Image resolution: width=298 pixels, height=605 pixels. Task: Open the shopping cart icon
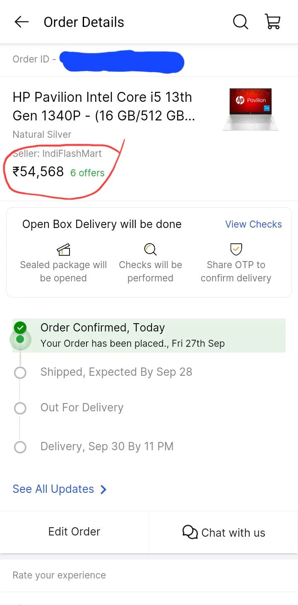click(x=273, y=22)
